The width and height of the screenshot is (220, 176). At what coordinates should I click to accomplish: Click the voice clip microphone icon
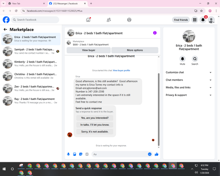(68, 154)
